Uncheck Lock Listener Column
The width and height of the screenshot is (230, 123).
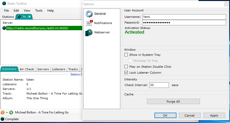[126, 73]
